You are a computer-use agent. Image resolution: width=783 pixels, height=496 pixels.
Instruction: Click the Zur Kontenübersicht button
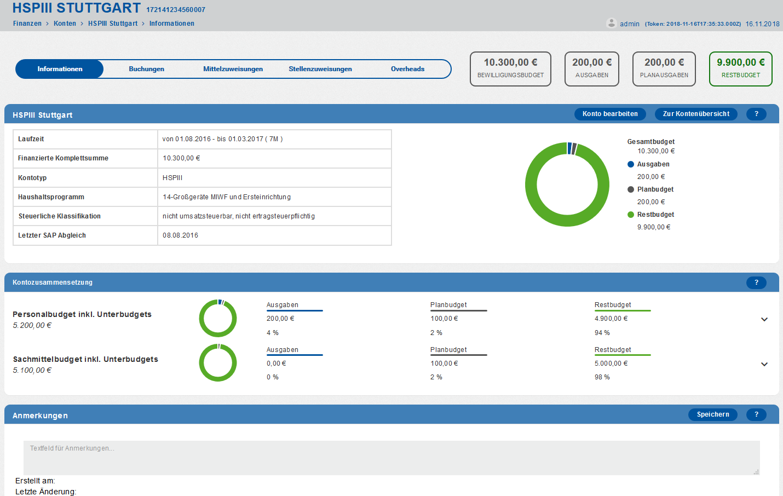click(696, 114)
